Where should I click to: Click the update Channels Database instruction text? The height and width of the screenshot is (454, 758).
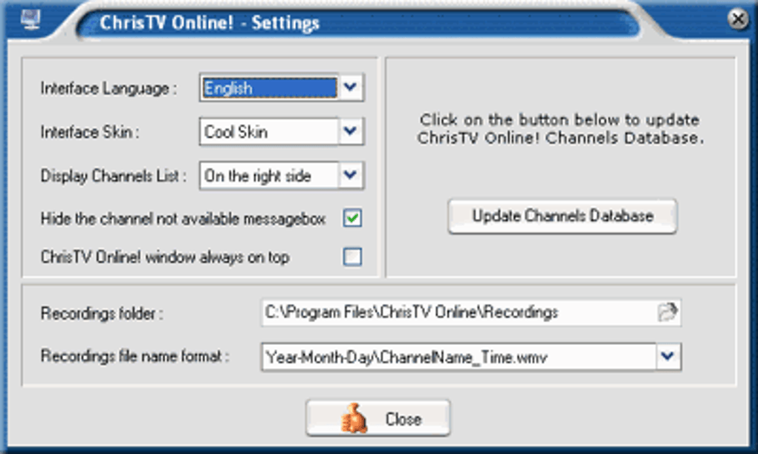coord(561,129)
